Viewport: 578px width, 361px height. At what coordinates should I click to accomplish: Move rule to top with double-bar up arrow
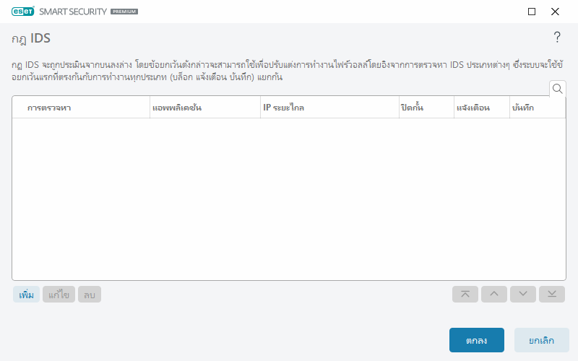tap(465, 294)
